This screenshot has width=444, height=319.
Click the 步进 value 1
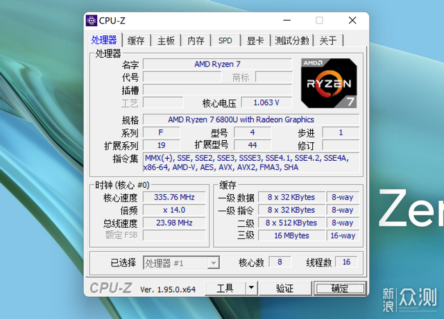tap(341, 132)
